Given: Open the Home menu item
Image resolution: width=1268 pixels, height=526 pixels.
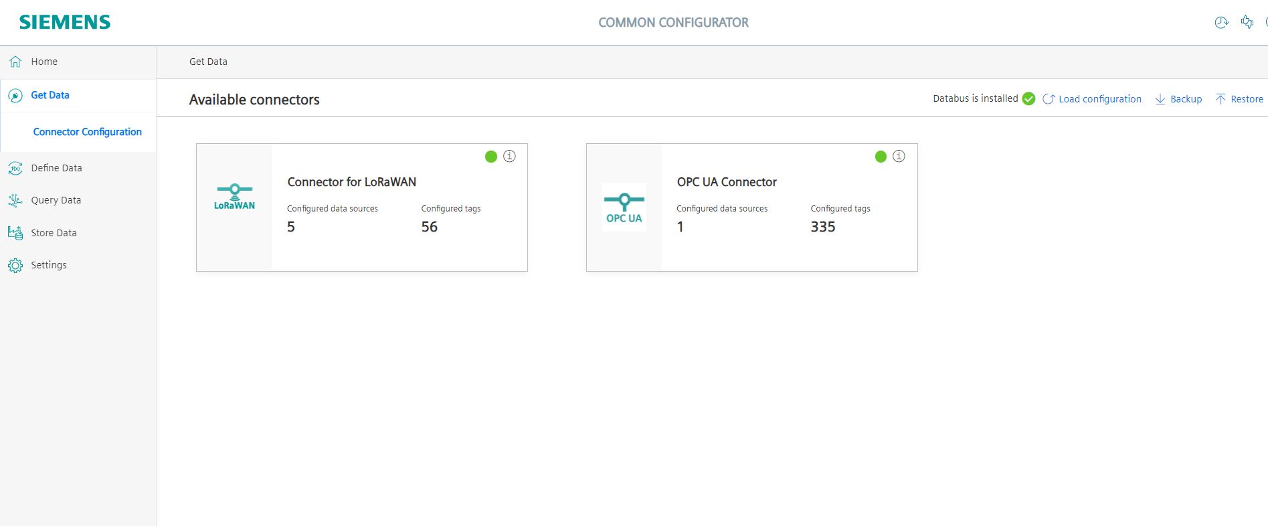Looking at the screenshot, I should 78,62.
